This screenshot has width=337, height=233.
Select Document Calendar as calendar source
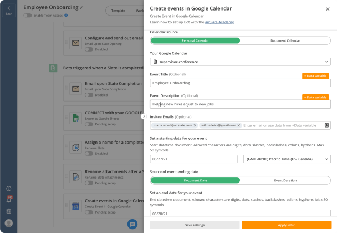click(x=285, y=40)
